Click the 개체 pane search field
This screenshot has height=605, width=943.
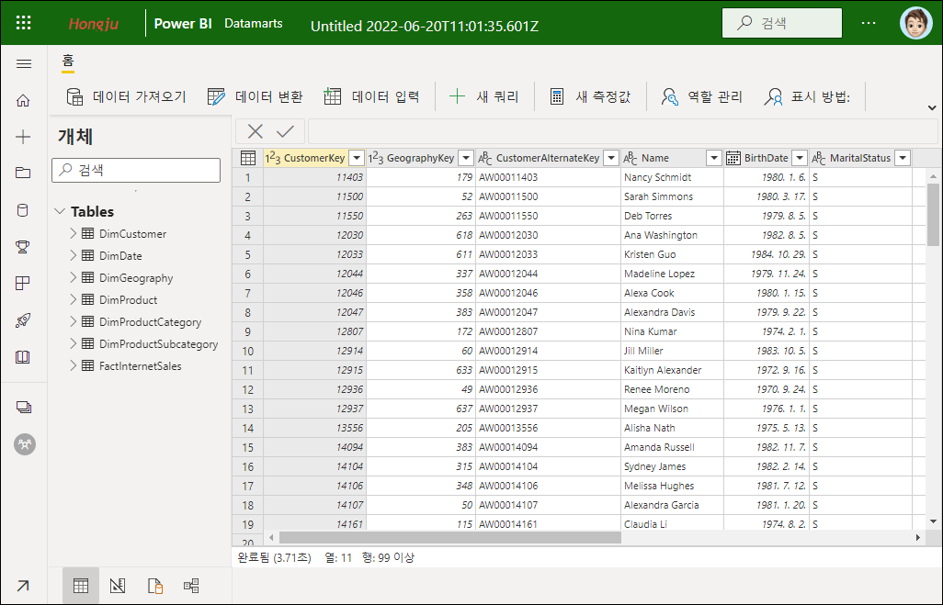[136, 170]
